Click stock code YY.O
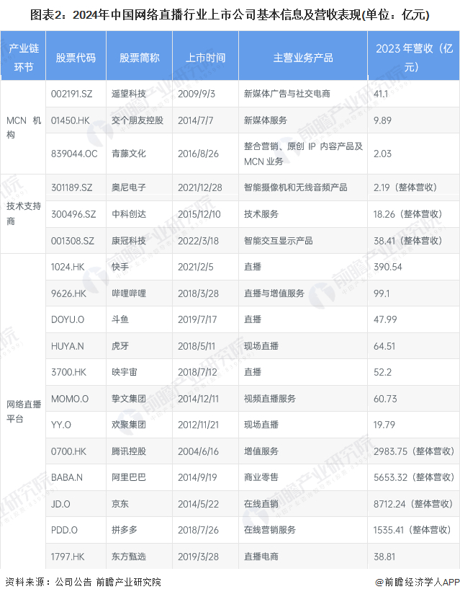Screen dimensions: 460x597 point(60,425)
